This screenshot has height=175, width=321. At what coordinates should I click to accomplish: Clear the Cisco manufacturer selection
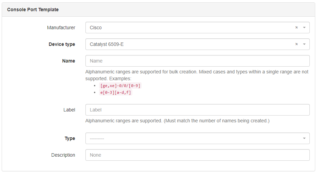click(x=296, y=28)
